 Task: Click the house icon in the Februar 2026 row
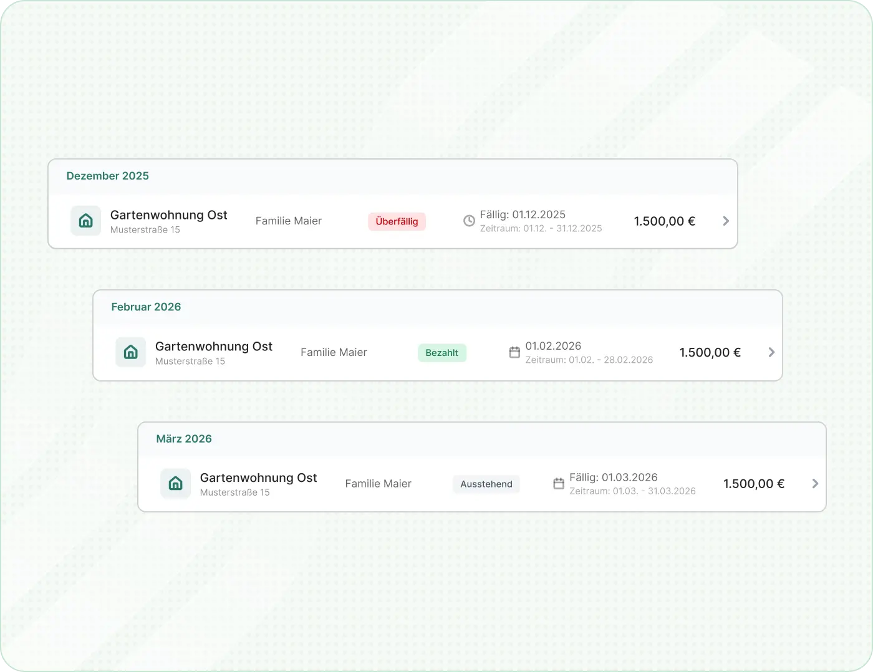pos(131,352)
